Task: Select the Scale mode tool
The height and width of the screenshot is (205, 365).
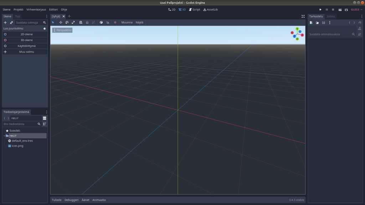Action: click(x=73, y=22)
